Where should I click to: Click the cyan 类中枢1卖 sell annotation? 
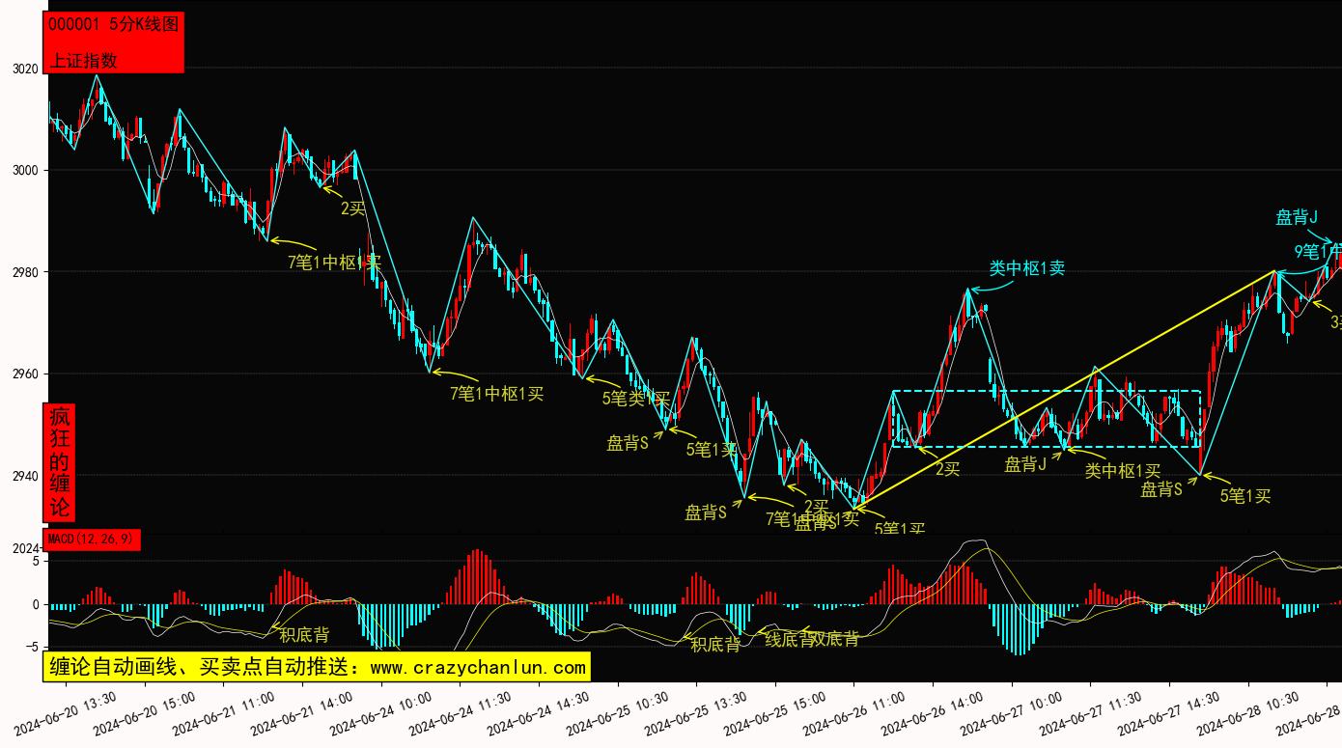pos(1026,267)
